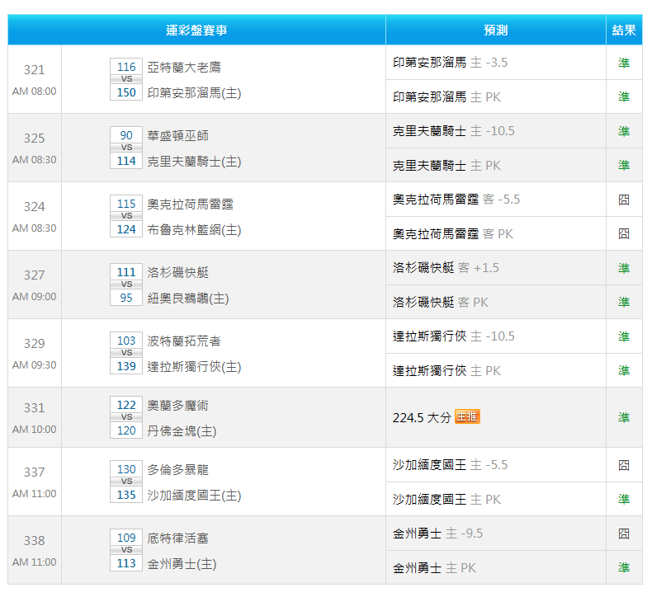Click game number 329
Viewport: 647px width, 597px height.
click(x=34, y=343)
